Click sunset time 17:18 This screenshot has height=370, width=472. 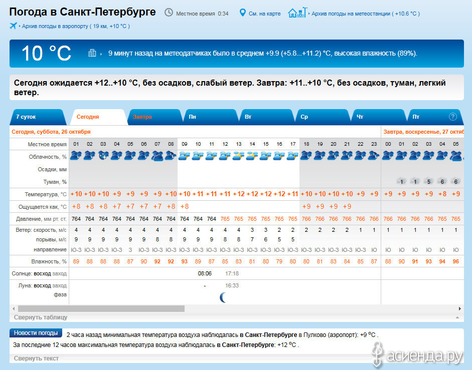coord(232,273)
